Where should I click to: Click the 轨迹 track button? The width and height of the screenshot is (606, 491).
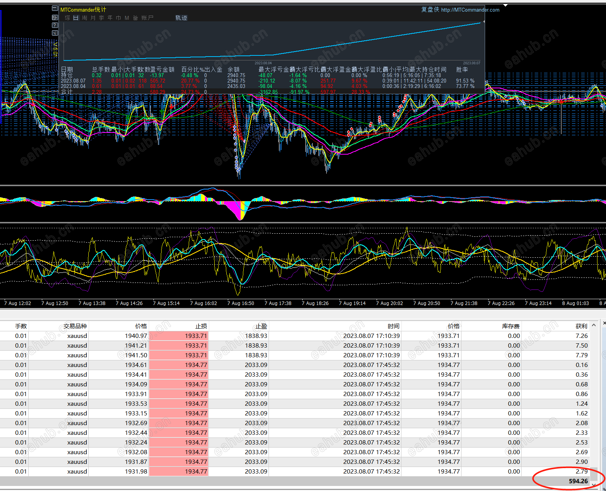pyautogui.click(x=181, y=18)
